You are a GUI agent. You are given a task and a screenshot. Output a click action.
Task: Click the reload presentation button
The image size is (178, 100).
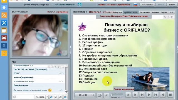[128, 95]
